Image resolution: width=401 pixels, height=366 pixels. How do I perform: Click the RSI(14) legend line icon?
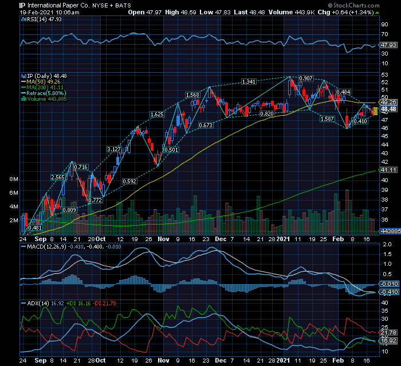[23, 19]
